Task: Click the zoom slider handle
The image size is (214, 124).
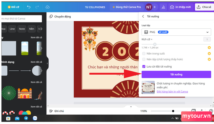Action: 173,111
